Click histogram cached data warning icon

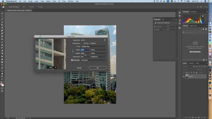pos(203,16)
